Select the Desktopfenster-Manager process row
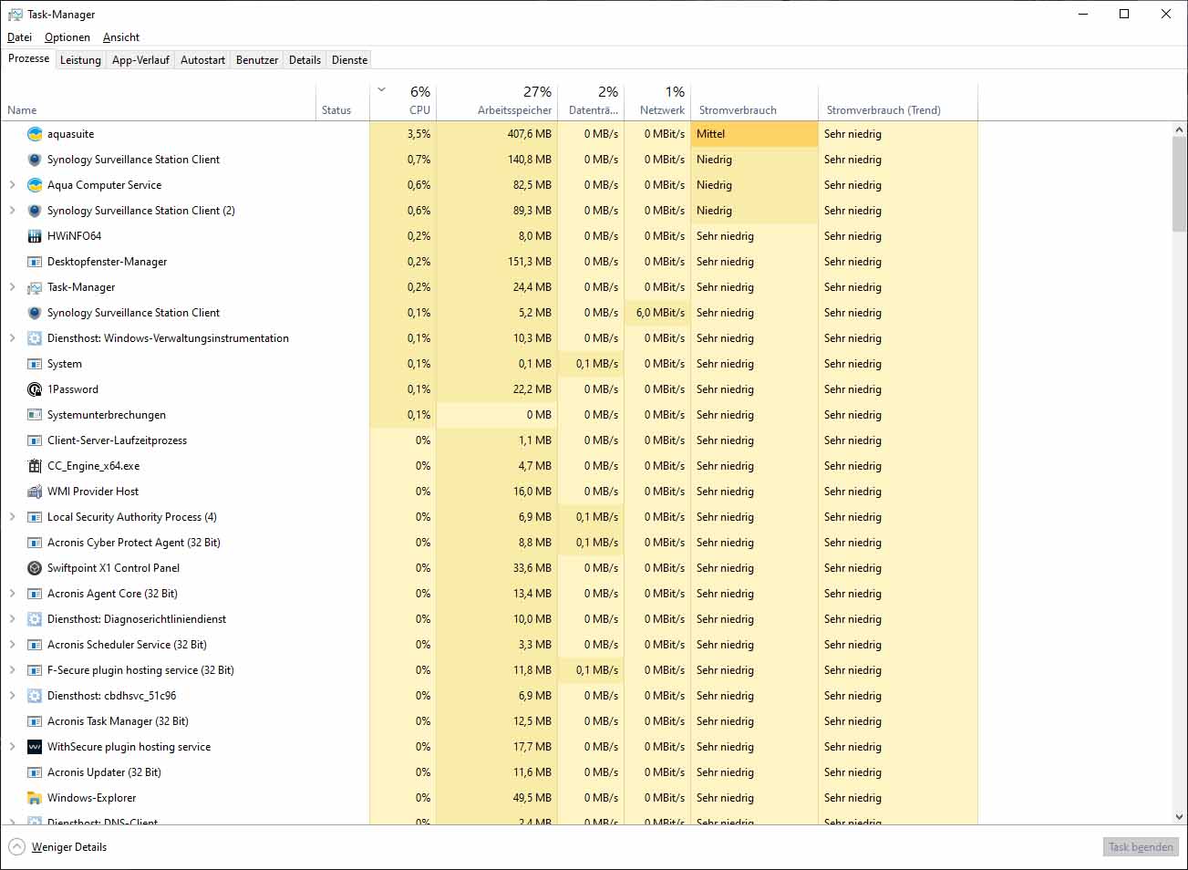The image size is (1188, 870). (108, 262)
